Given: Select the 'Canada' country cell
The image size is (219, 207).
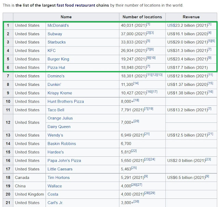Looking at the screenshot, I should pyautogui.click(x=29, y=178).
